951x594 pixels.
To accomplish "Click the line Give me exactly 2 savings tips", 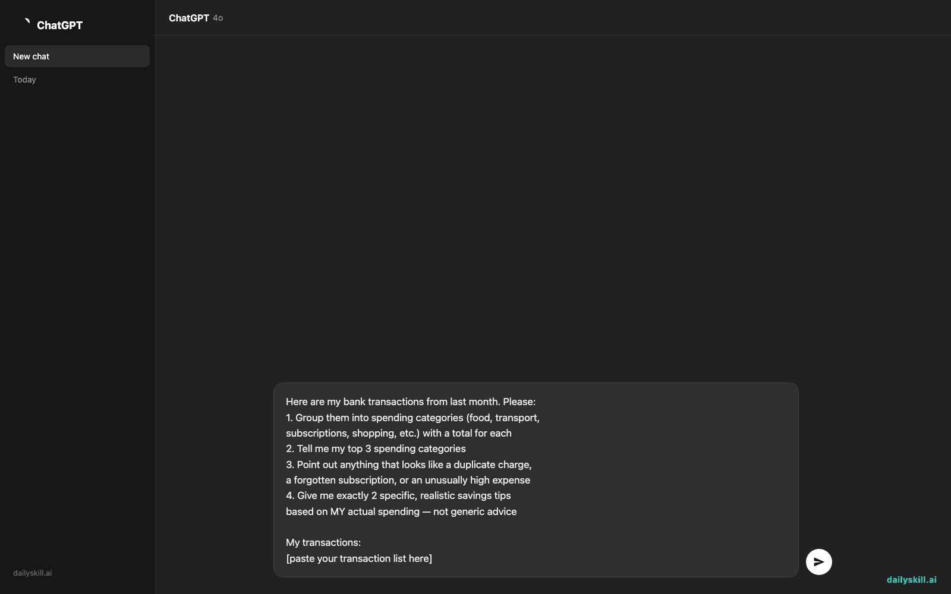I will click(398, 495).
